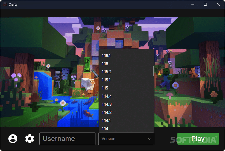Viewport: 225px width, 151px height.
Task: Click the Version dropdown chevron arrow
Action: point(149,139)
